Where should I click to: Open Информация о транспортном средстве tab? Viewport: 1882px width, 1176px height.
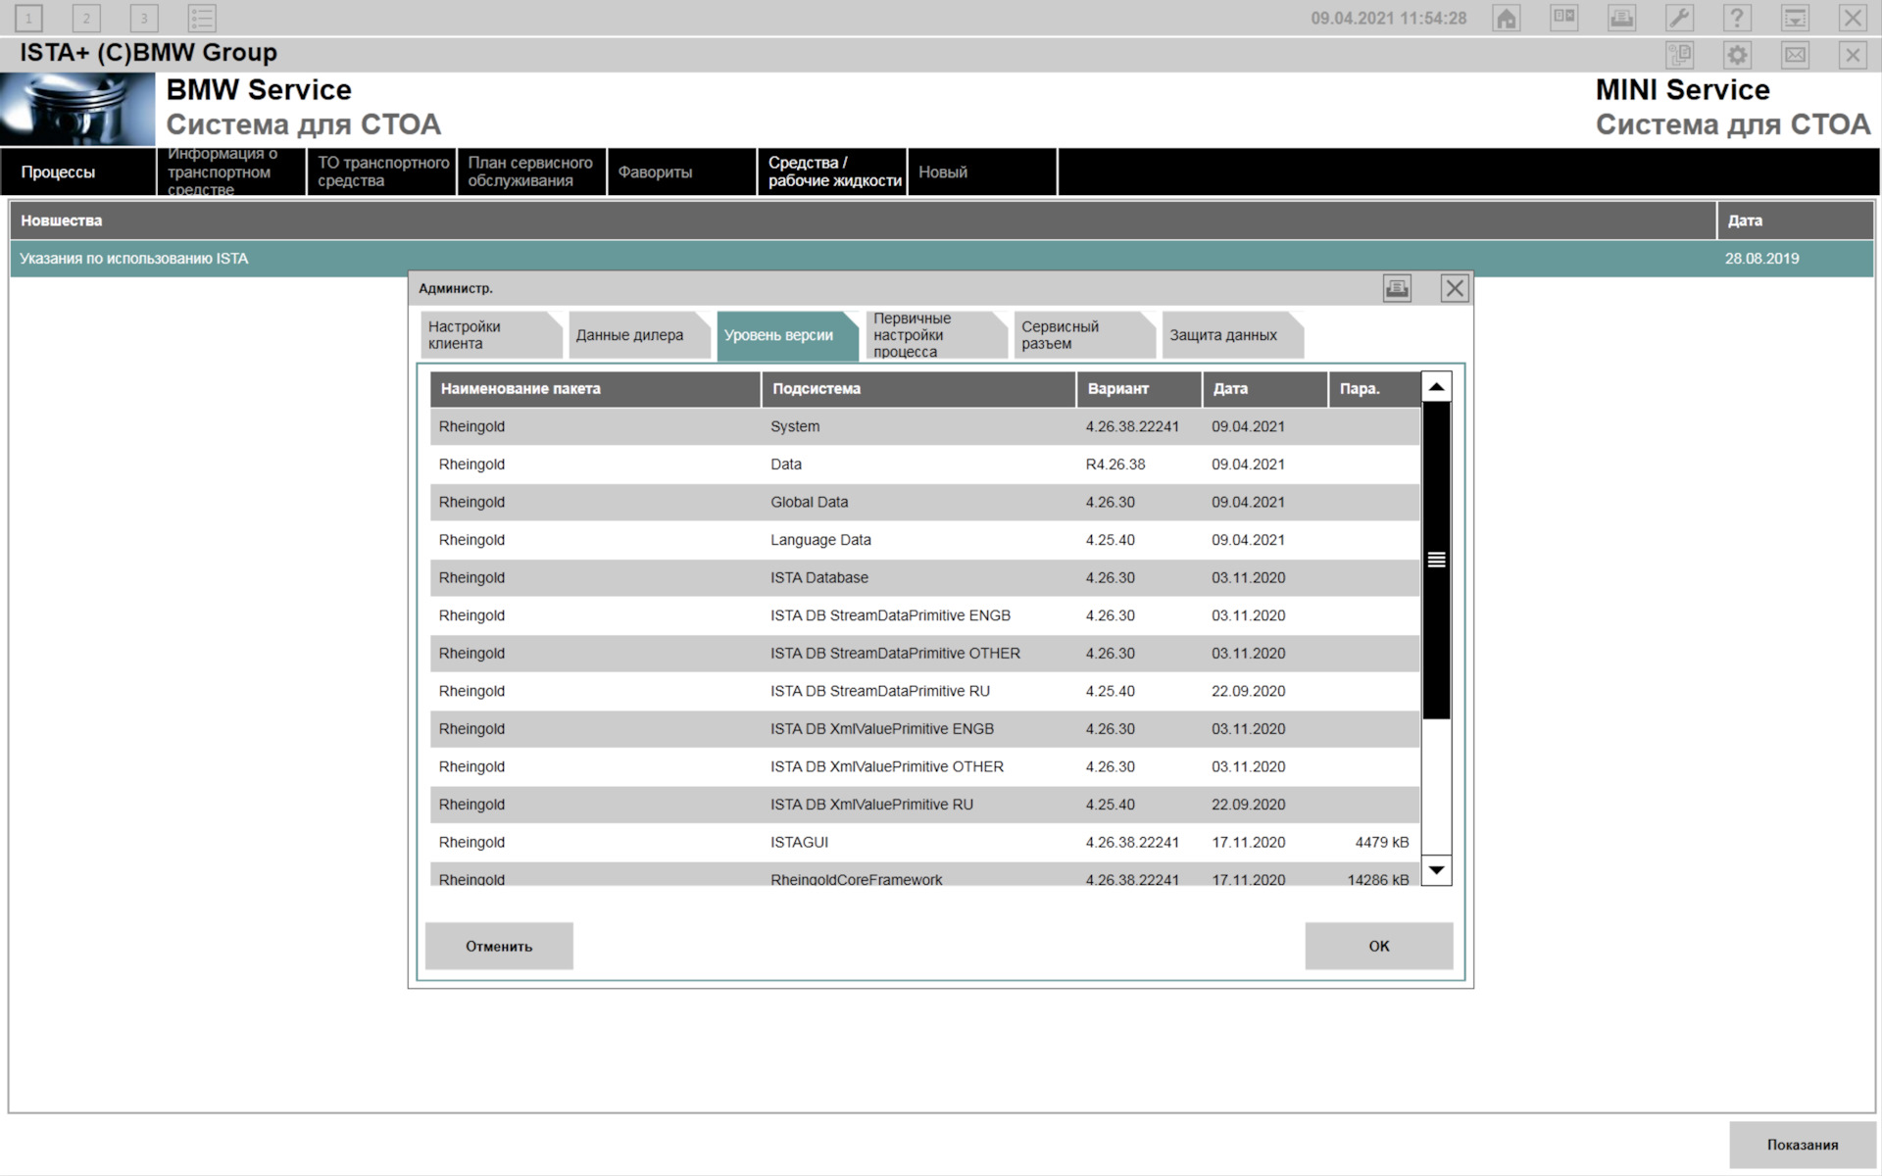231,171
